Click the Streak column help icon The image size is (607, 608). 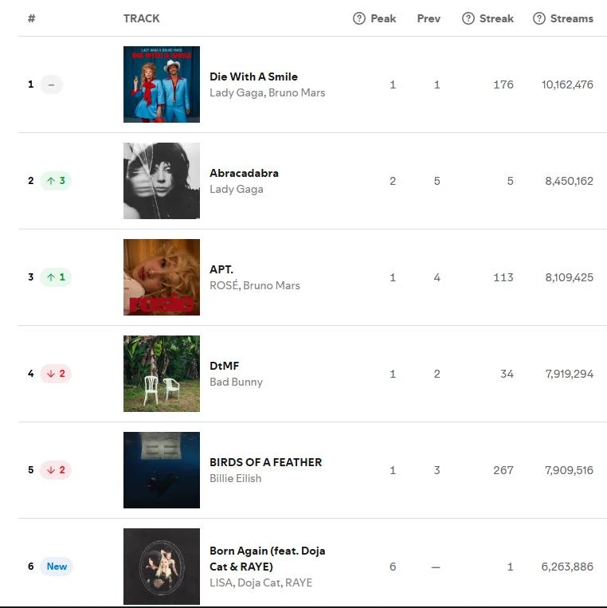[468, 18]
